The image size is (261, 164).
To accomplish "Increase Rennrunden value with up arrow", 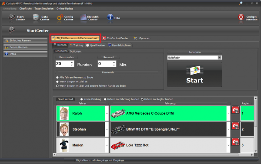I will (x=72, y=62).
